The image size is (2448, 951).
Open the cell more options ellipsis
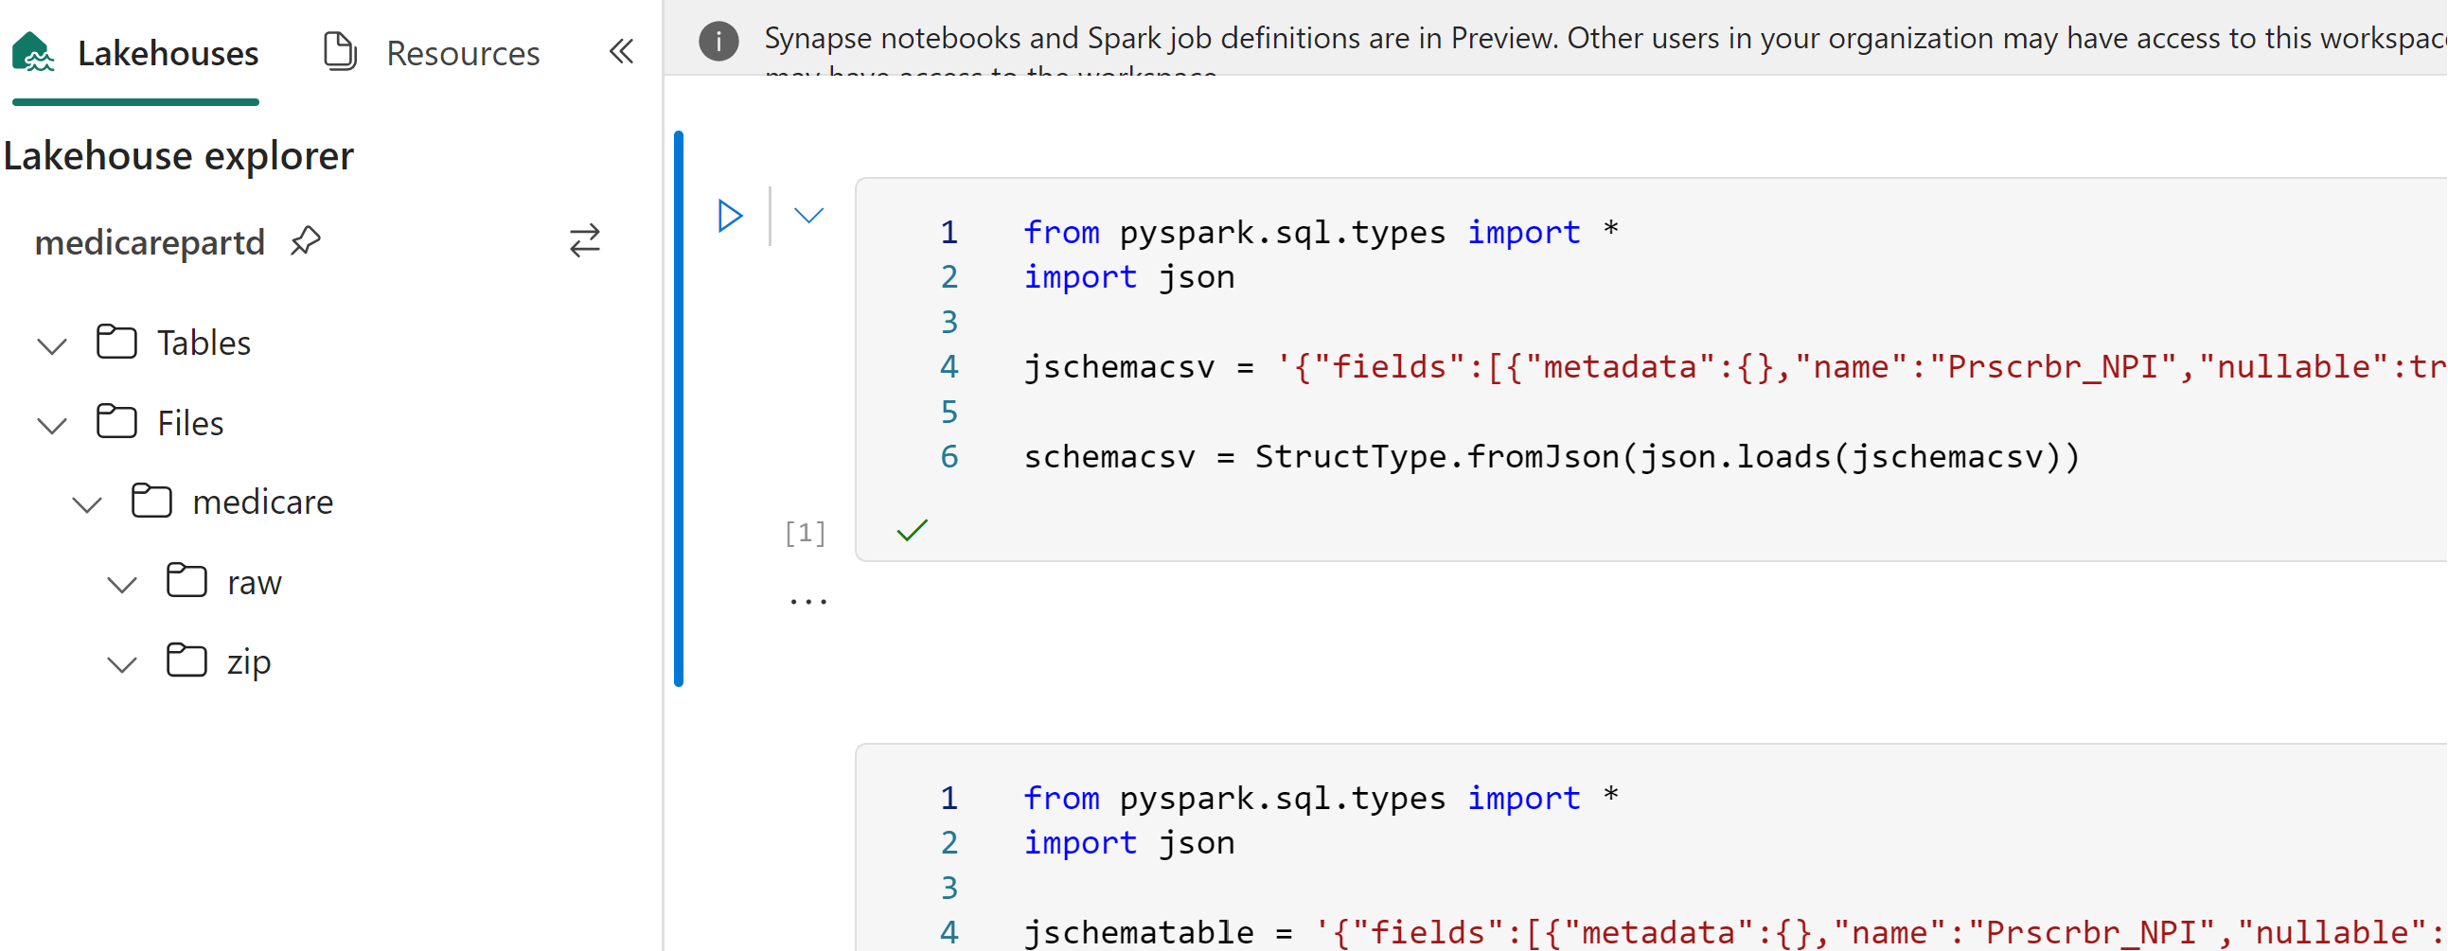coord(808,602)
